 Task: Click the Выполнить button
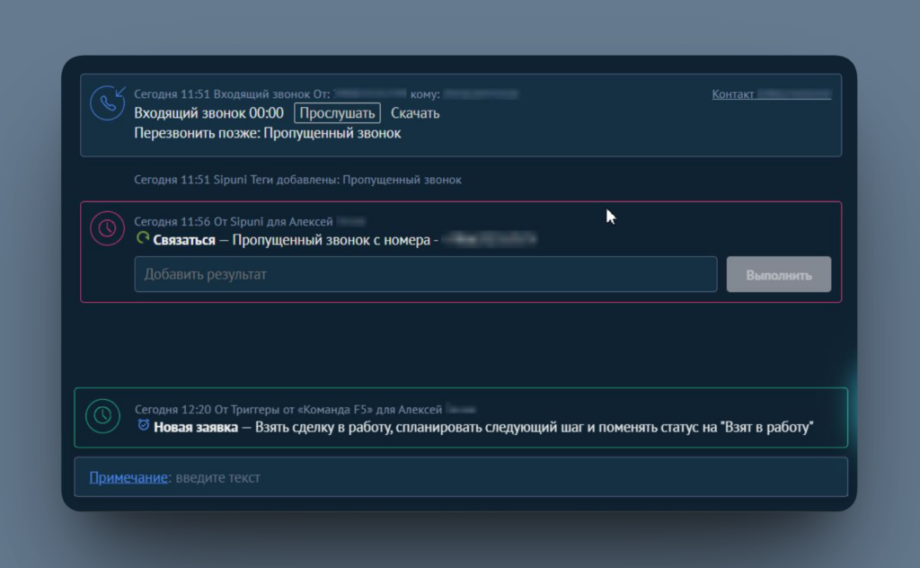click(x=779, y=274)
